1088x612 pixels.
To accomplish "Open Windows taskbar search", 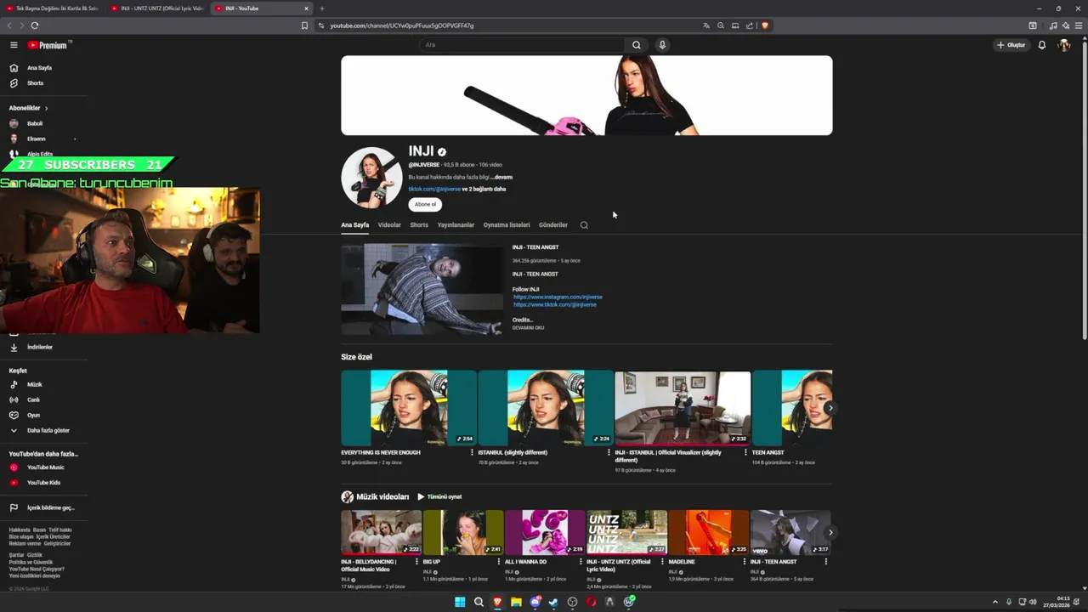I will [x=479, y=602].
